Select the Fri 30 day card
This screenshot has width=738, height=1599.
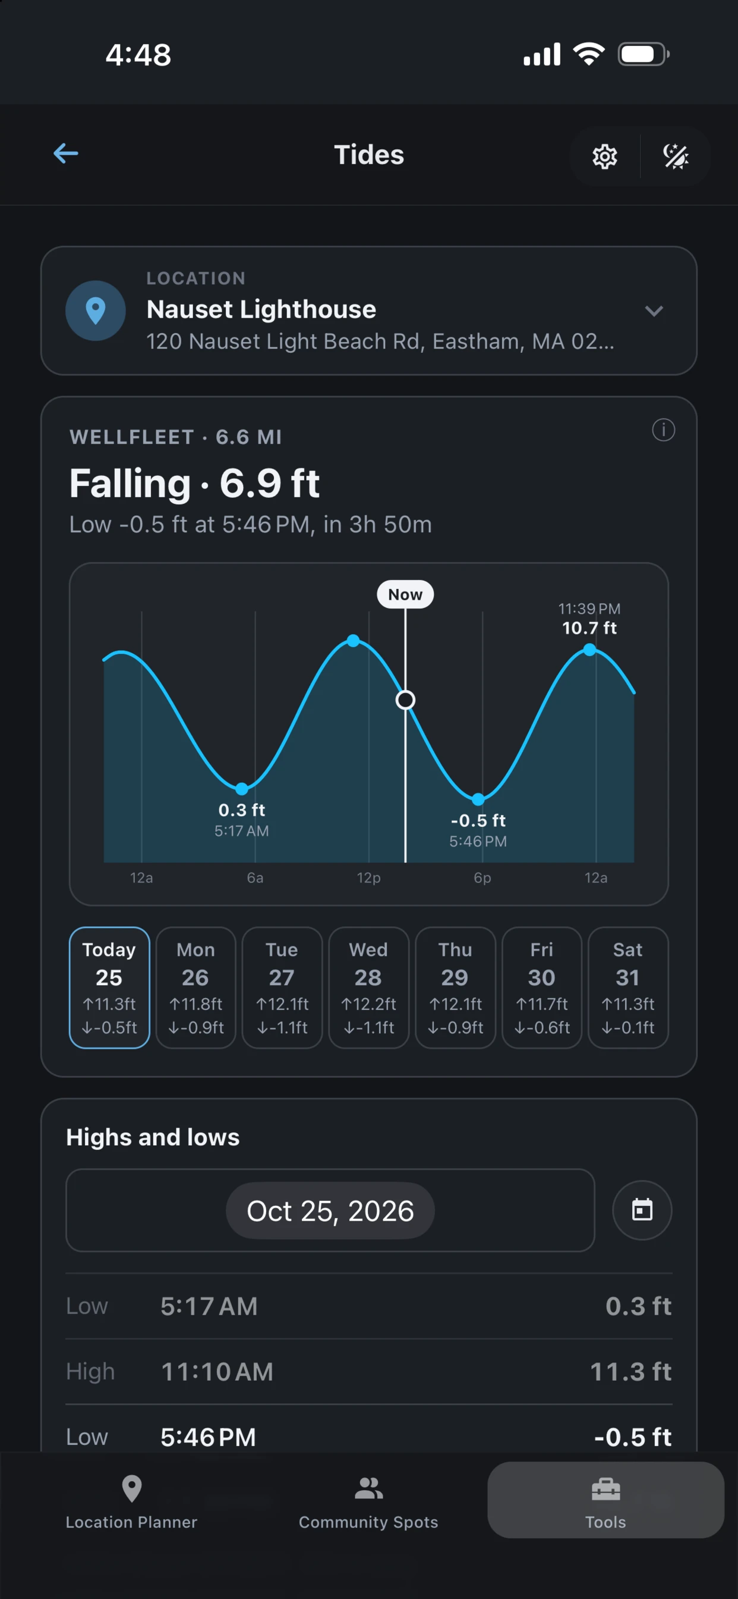point(541,987)
